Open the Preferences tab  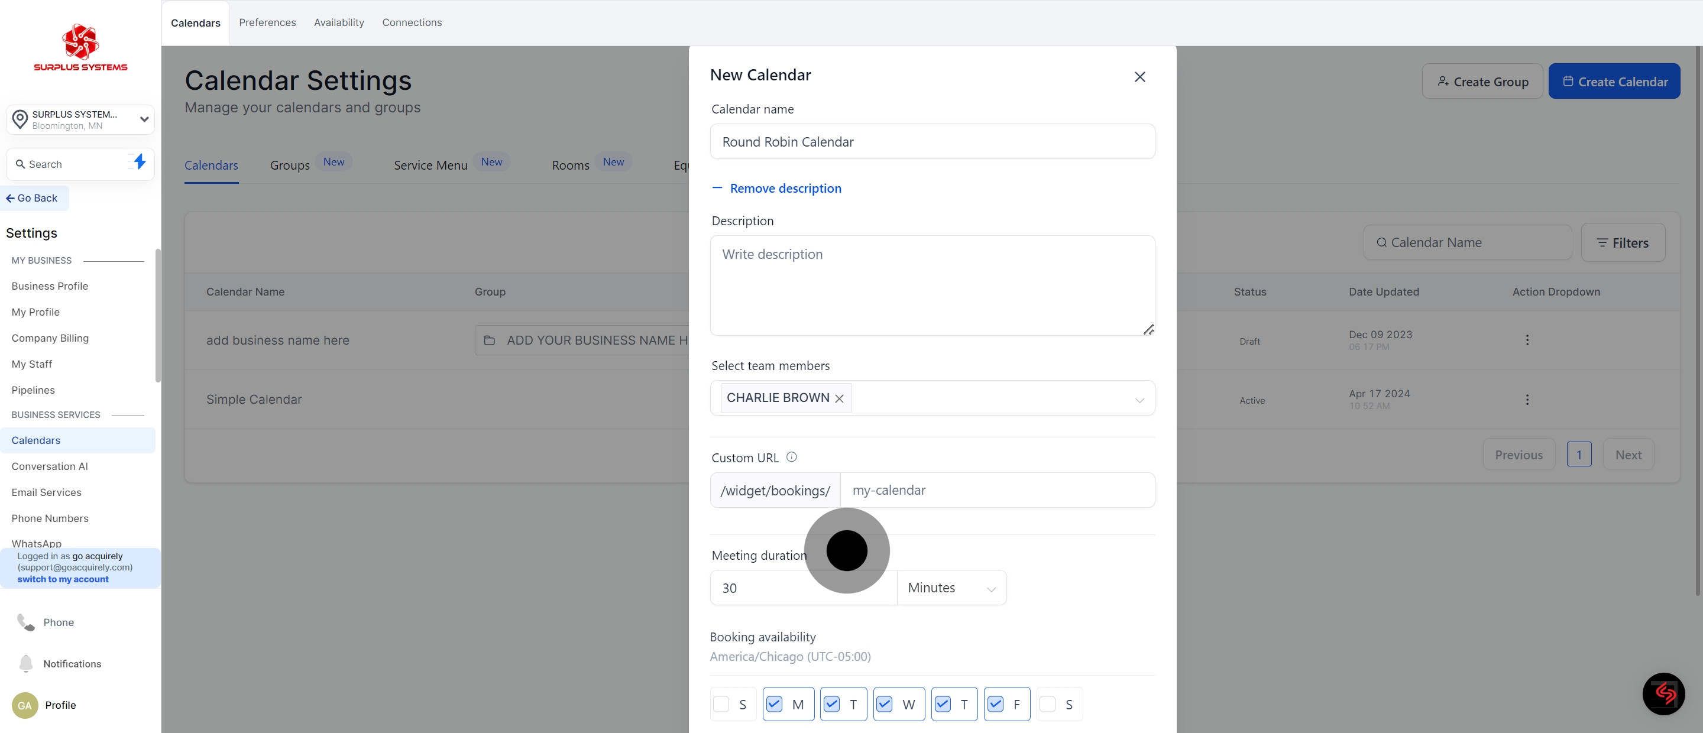pyautogui.click(x=267, y=22)
